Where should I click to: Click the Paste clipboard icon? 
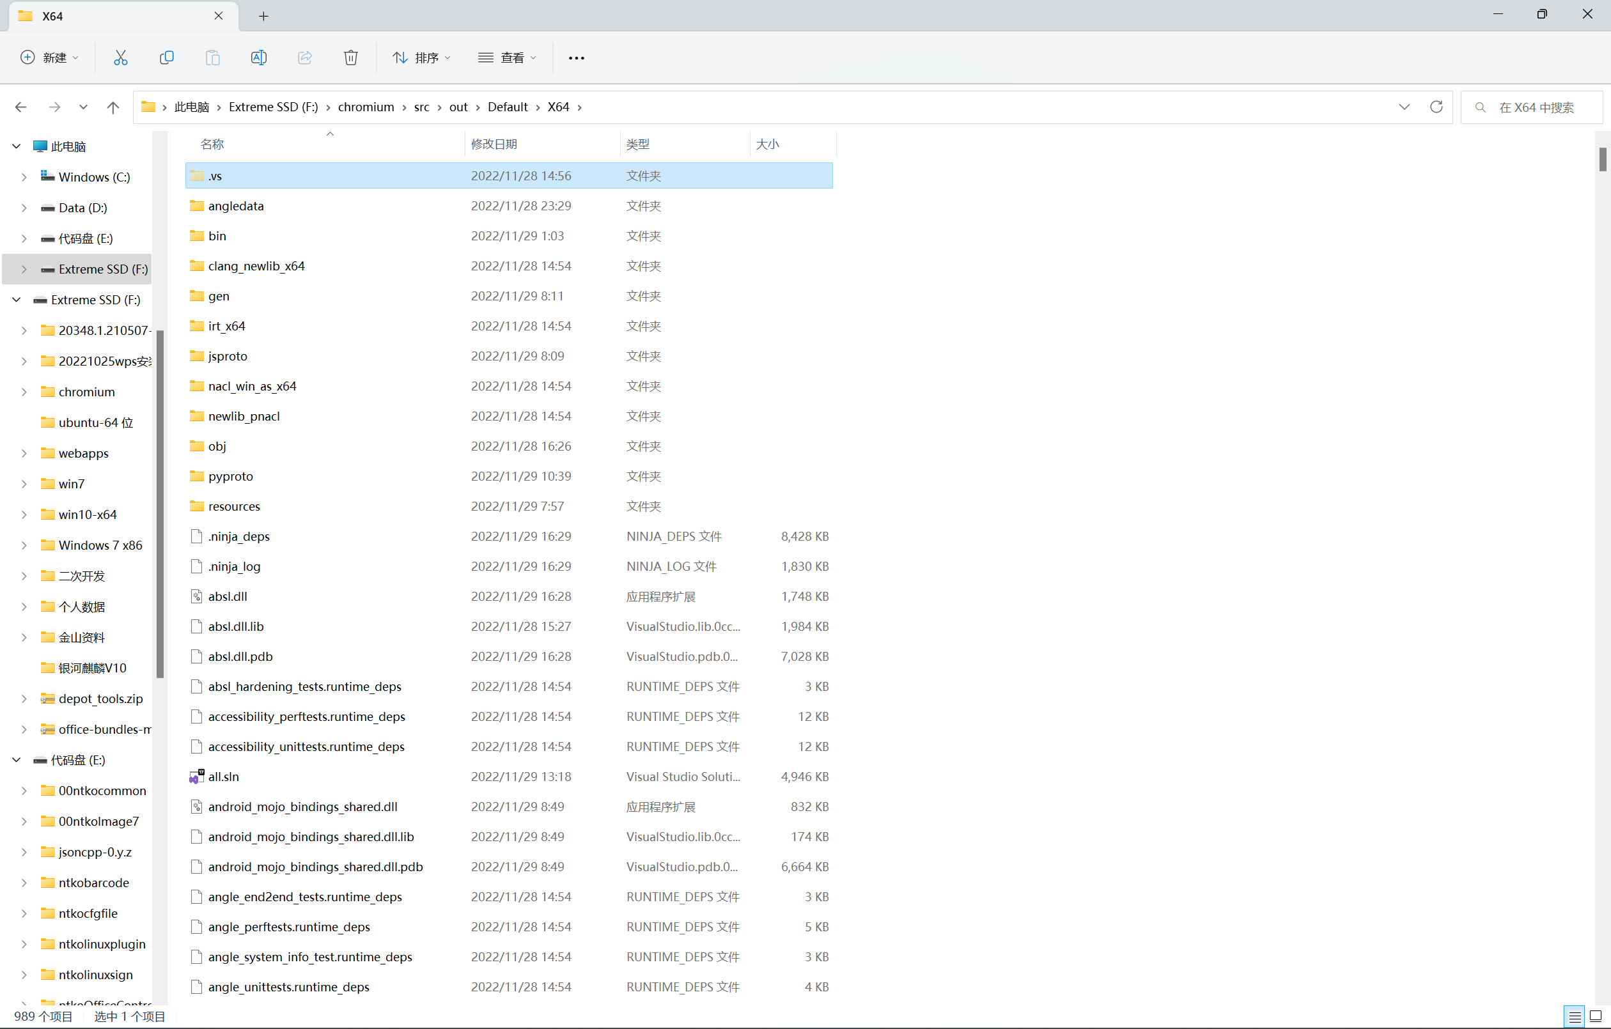tap(213, 58)
